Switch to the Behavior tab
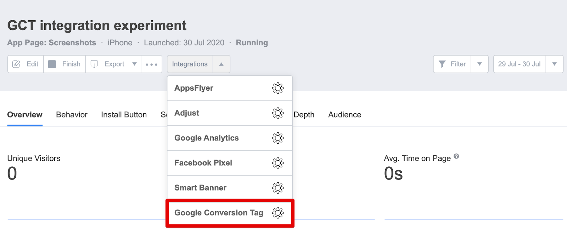 (x=72, y=115)
